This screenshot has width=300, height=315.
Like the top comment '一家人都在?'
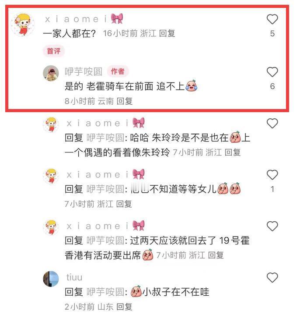(x=272, y=19)
